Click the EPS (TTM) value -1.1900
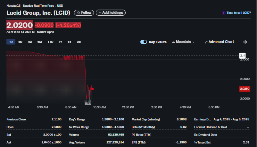Viewport: 257px width, 147px height. tap(181, 143)
